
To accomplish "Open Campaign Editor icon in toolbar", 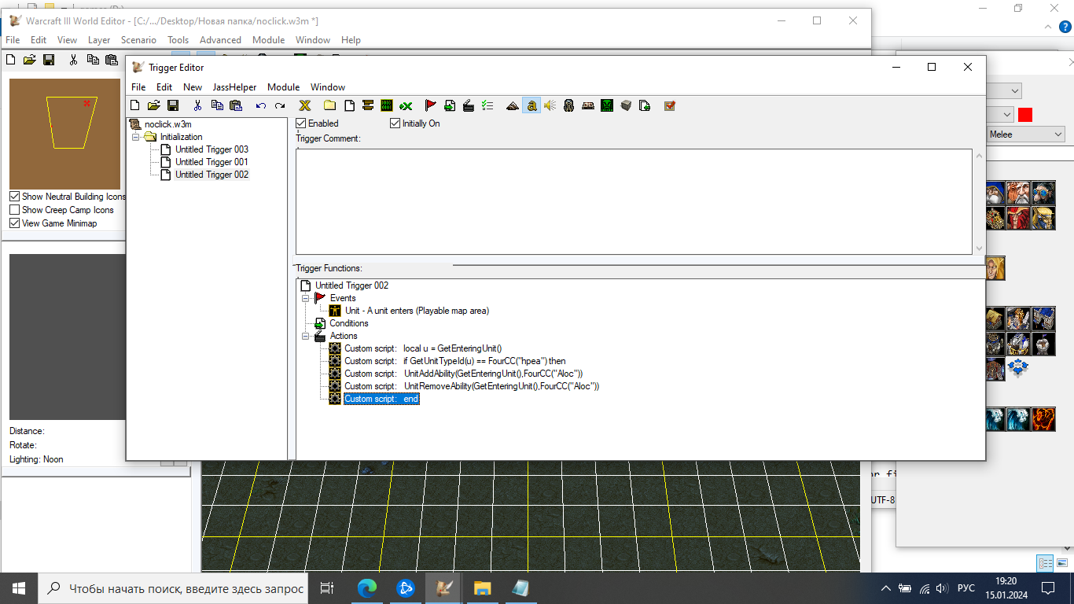I will coord(588,105).
